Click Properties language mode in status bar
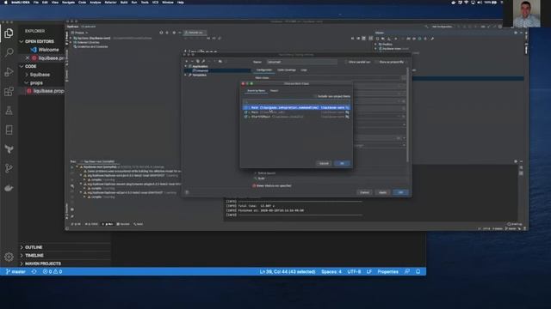This screenshot has width=551, height=309. pos(387,271)
